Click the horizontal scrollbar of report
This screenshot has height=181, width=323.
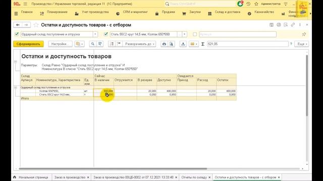point(113,169)
